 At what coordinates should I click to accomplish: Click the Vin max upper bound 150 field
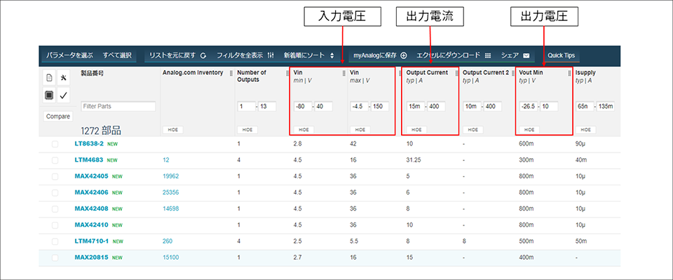point(380,106)
